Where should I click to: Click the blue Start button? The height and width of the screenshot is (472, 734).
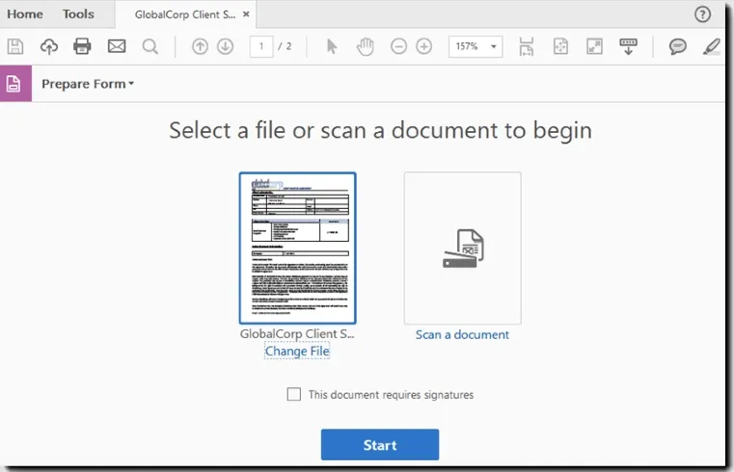380,444
